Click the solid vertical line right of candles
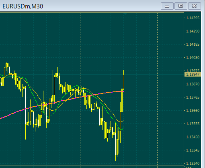Viewport: 205px width, 168px height. (x=175, y=88)
